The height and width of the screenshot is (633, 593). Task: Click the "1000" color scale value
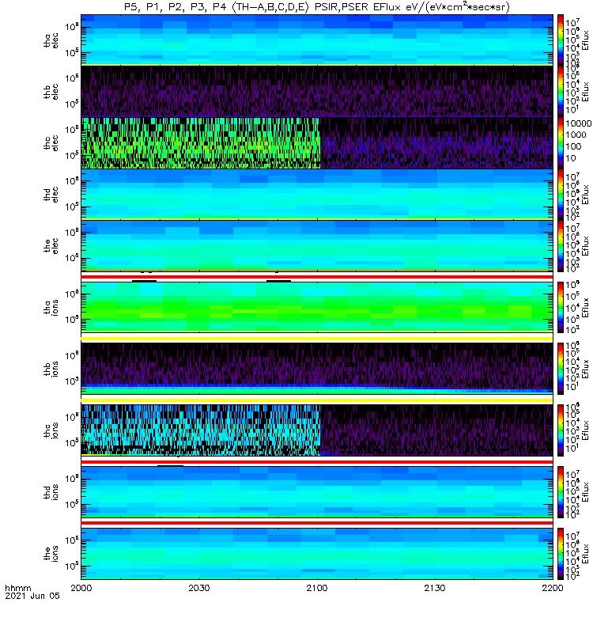[576, 135]
